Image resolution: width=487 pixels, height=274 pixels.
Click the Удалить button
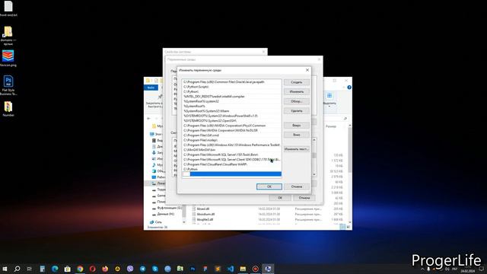[x=296, y=111]
